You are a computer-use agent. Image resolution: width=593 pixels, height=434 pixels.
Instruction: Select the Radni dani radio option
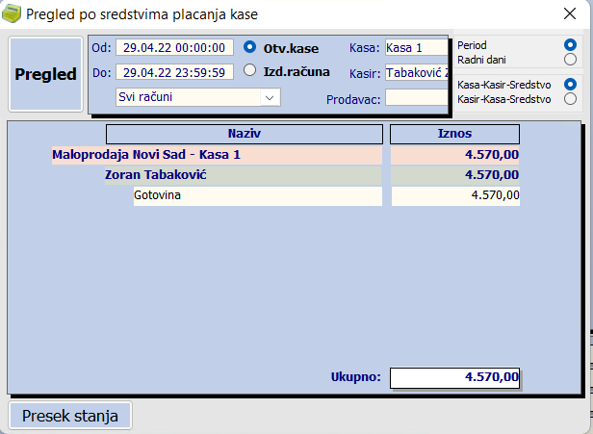coord(570,60)
